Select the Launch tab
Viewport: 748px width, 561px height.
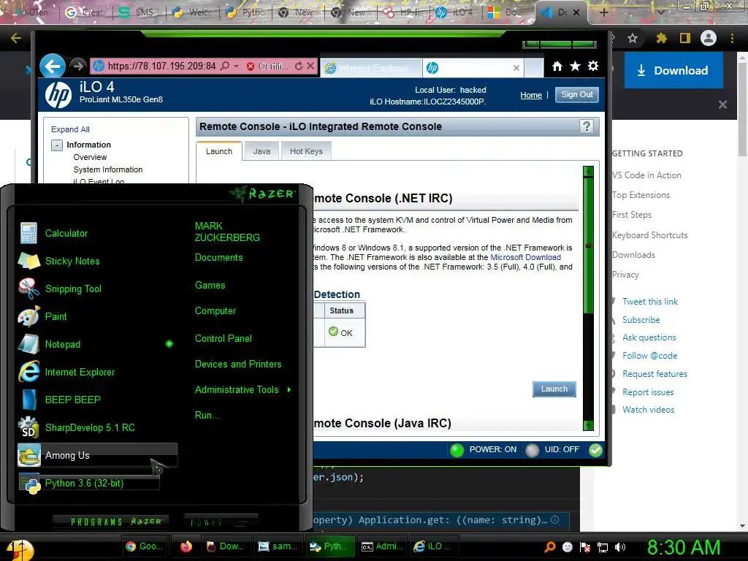click(x=219, y=151)
